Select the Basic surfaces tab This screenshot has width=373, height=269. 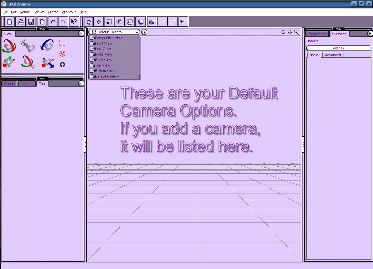(x=314, y=55)
